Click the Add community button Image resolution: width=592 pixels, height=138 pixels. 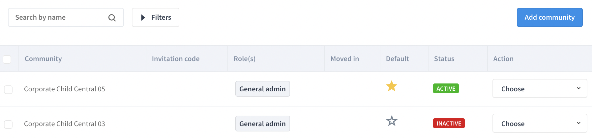tap(549, 17)
